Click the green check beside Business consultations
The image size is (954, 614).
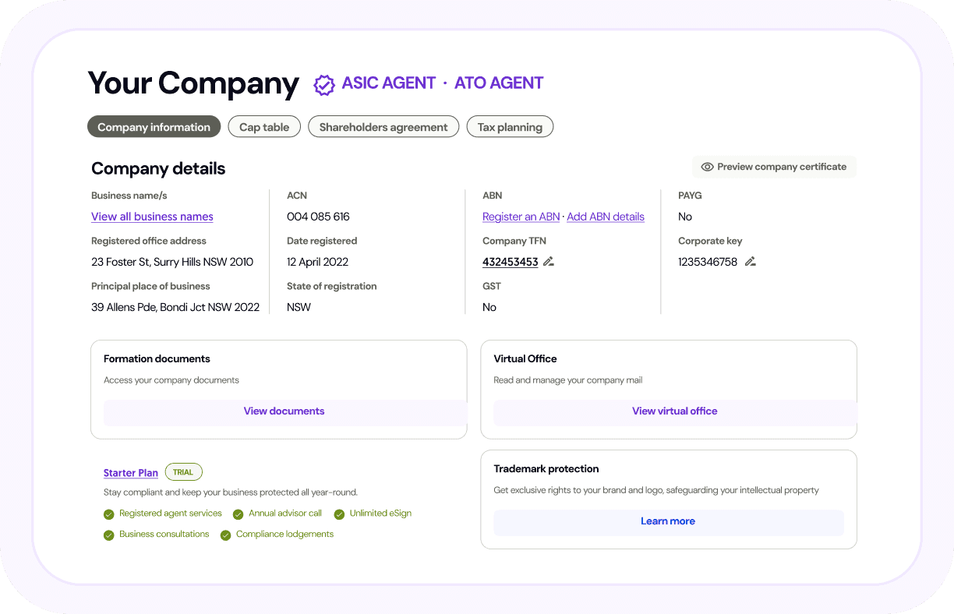[x=109, y=535]
